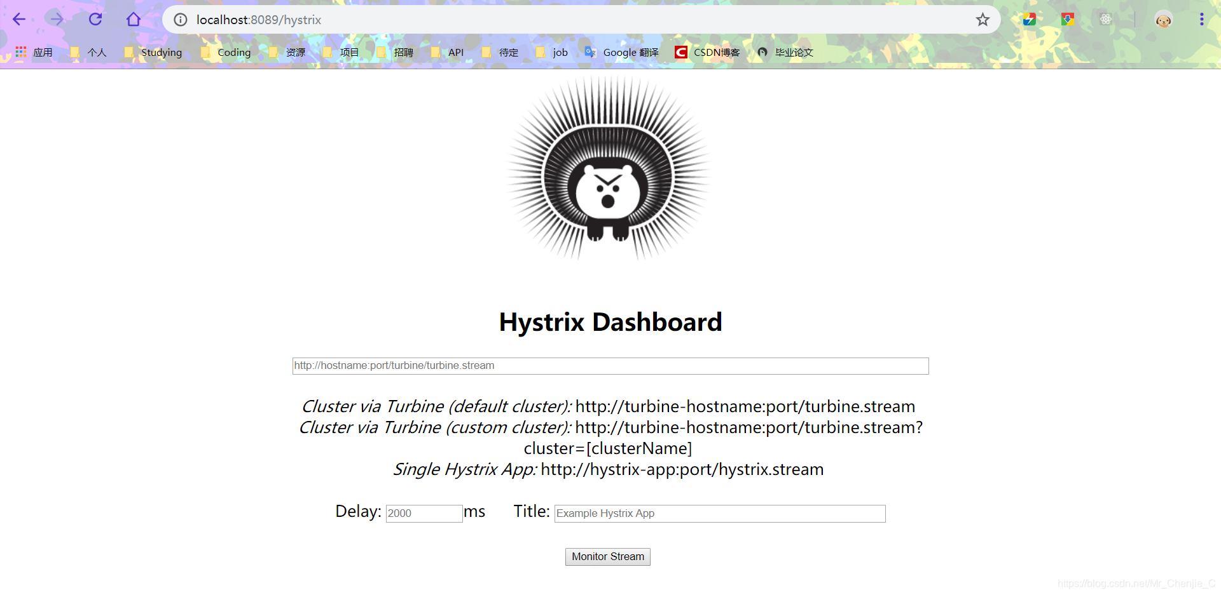Open the Studying bookmark folder

[x=153, y=52]
